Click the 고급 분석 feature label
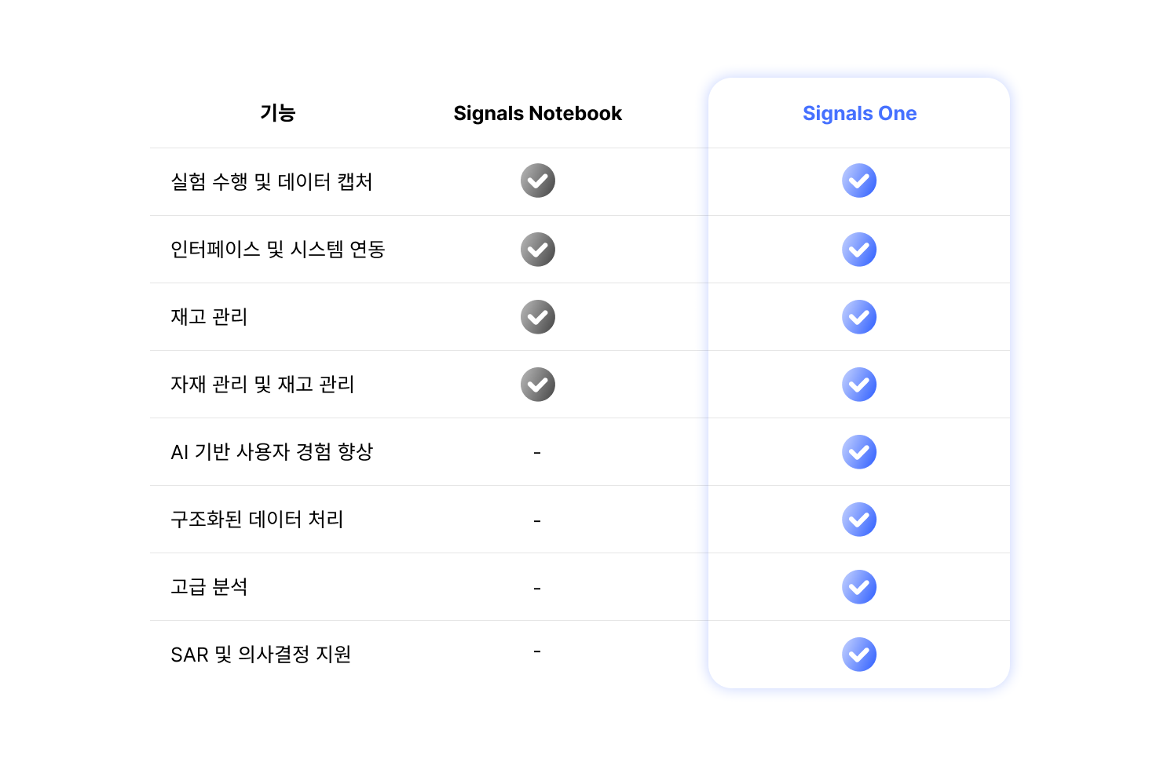 209,587
